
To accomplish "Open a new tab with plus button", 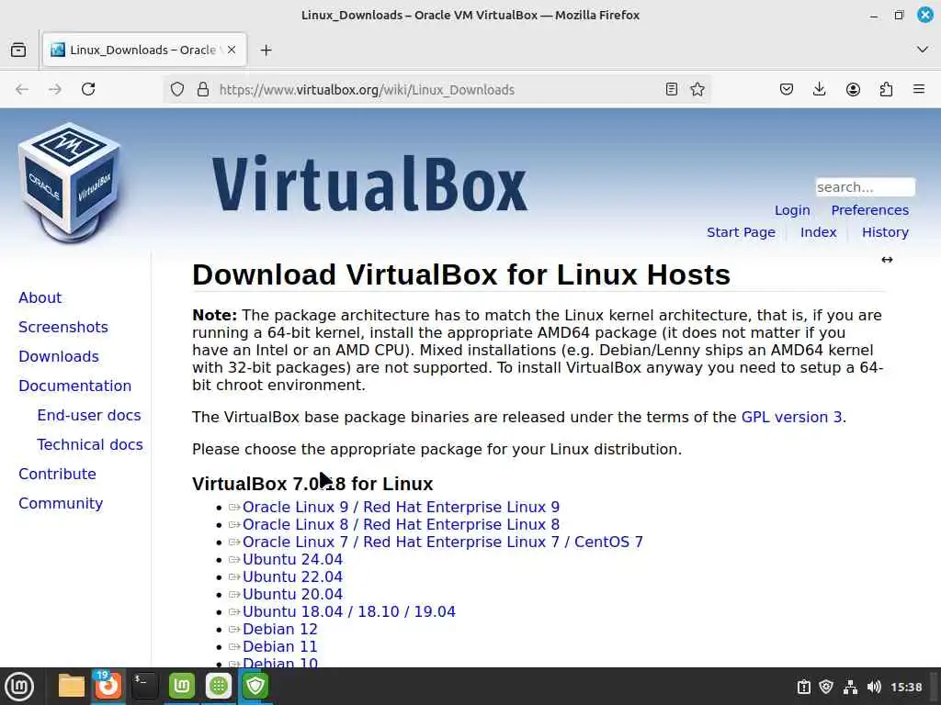I will pyautogui.click(x=266, y=50).
